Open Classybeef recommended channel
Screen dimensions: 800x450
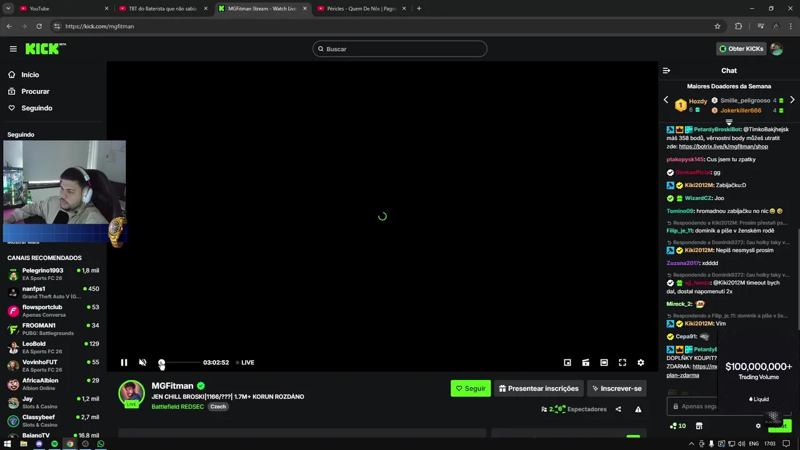[53, 421]
